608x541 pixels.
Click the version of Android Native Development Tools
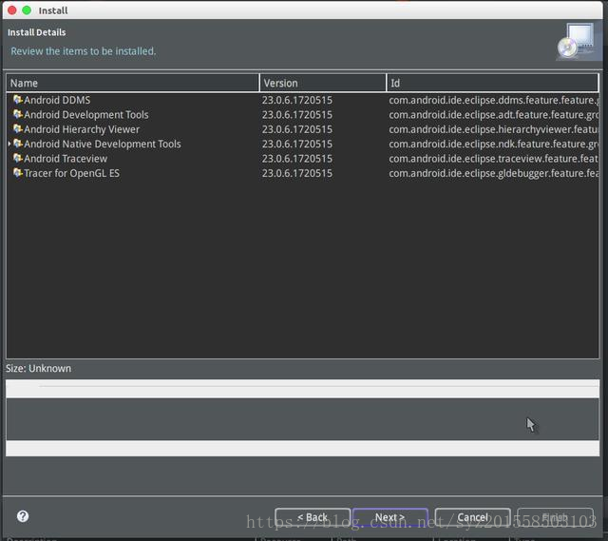pyautogui.click(x=297, y=144)
